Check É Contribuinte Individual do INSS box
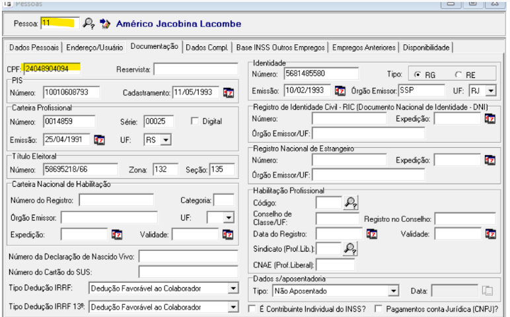Viewport: 510px width, 317px height. point(252,308)
